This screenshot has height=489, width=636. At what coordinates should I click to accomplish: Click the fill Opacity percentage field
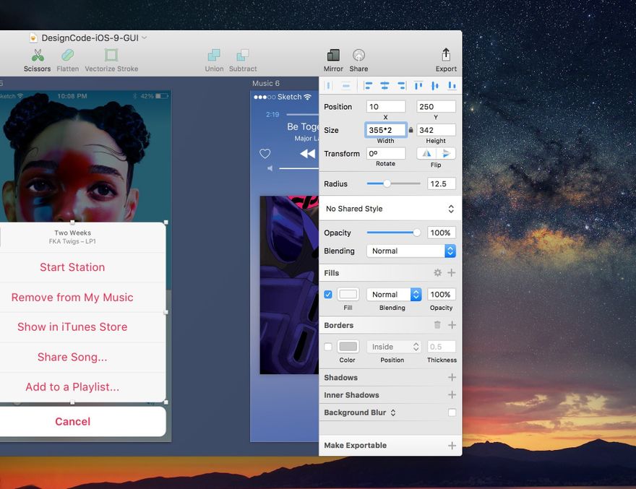pyautogui.click(x=442, y=295)
